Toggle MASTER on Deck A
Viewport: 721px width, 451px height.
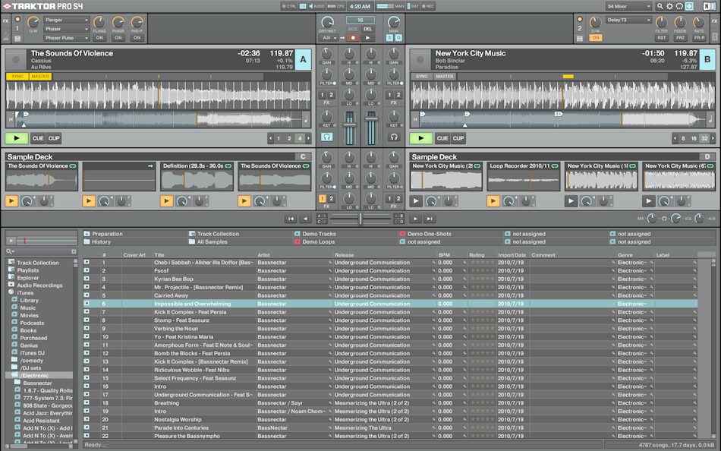pos(40,77)
